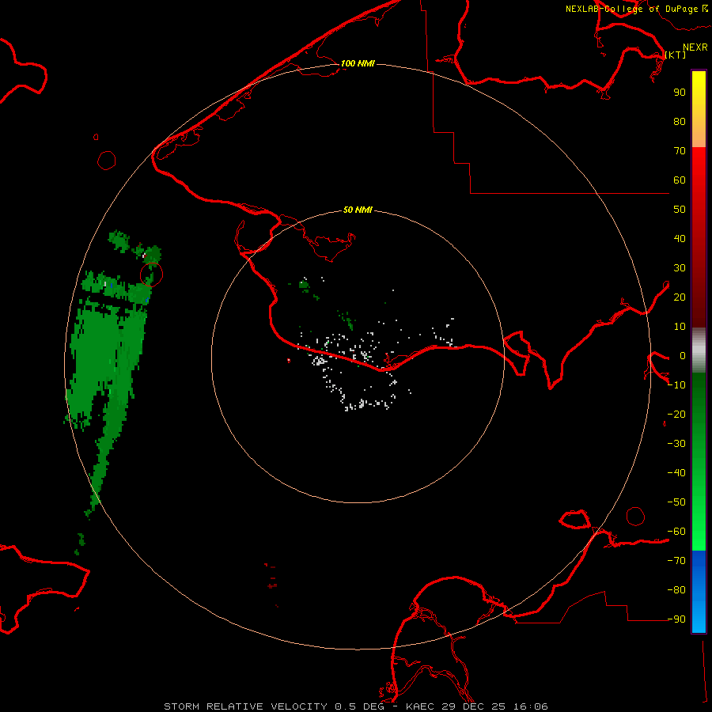The height and width of the screenshot is (712, 712).
Task: Click the -20 value on velocity scale
Action: [x=676, y=415]
